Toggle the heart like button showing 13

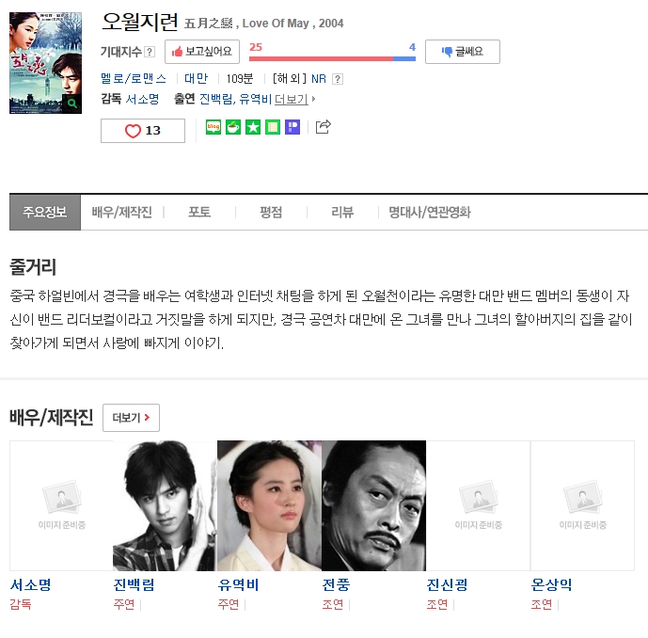pos(143,131)
